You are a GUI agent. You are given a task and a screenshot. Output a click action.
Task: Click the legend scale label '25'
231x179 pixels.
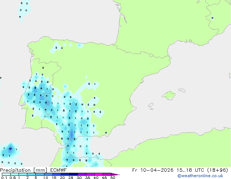71,178
